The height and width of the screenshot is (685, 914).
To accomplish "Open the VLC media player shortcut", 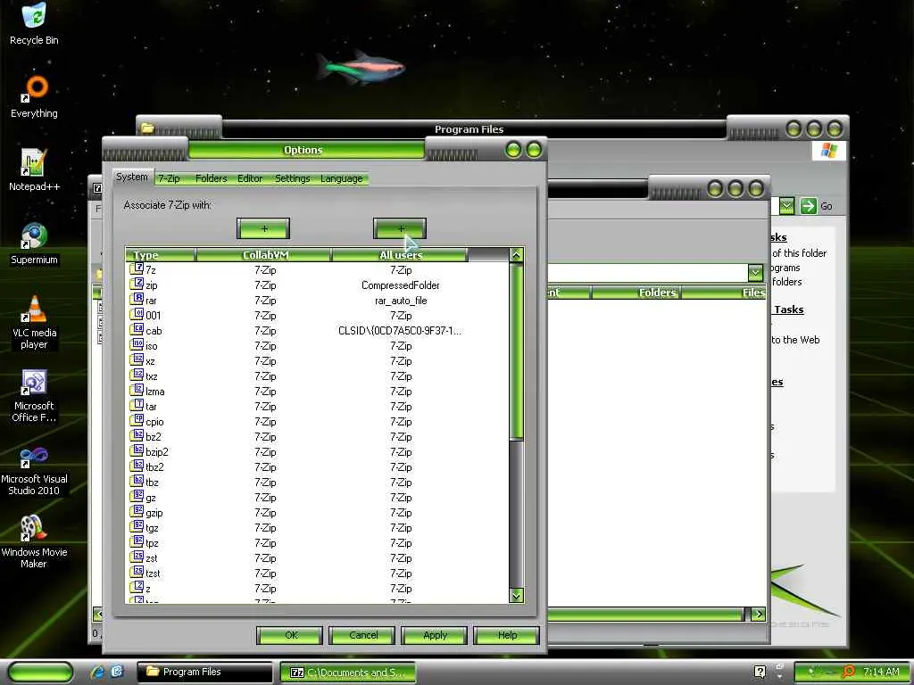I will click(x=34, y=322).
